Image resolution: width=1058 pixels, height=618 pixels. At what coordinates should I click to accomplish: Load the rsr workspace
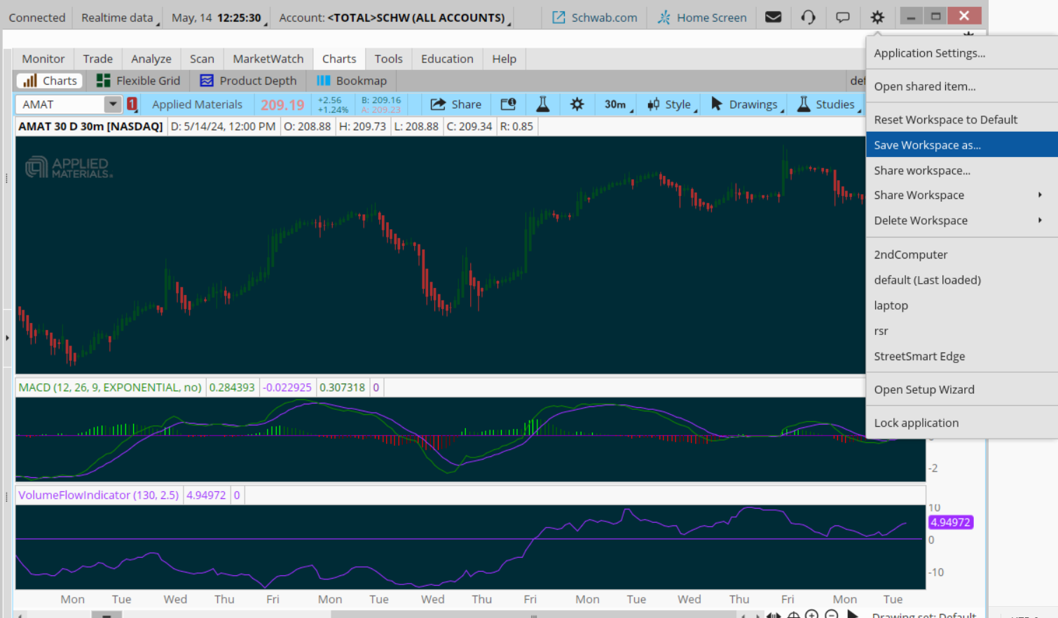click(962, 331)
